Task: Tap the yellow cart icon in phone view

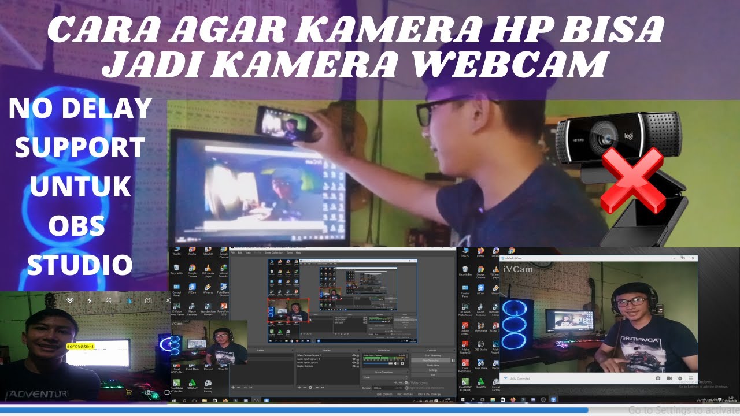Action: pos(129,392)
